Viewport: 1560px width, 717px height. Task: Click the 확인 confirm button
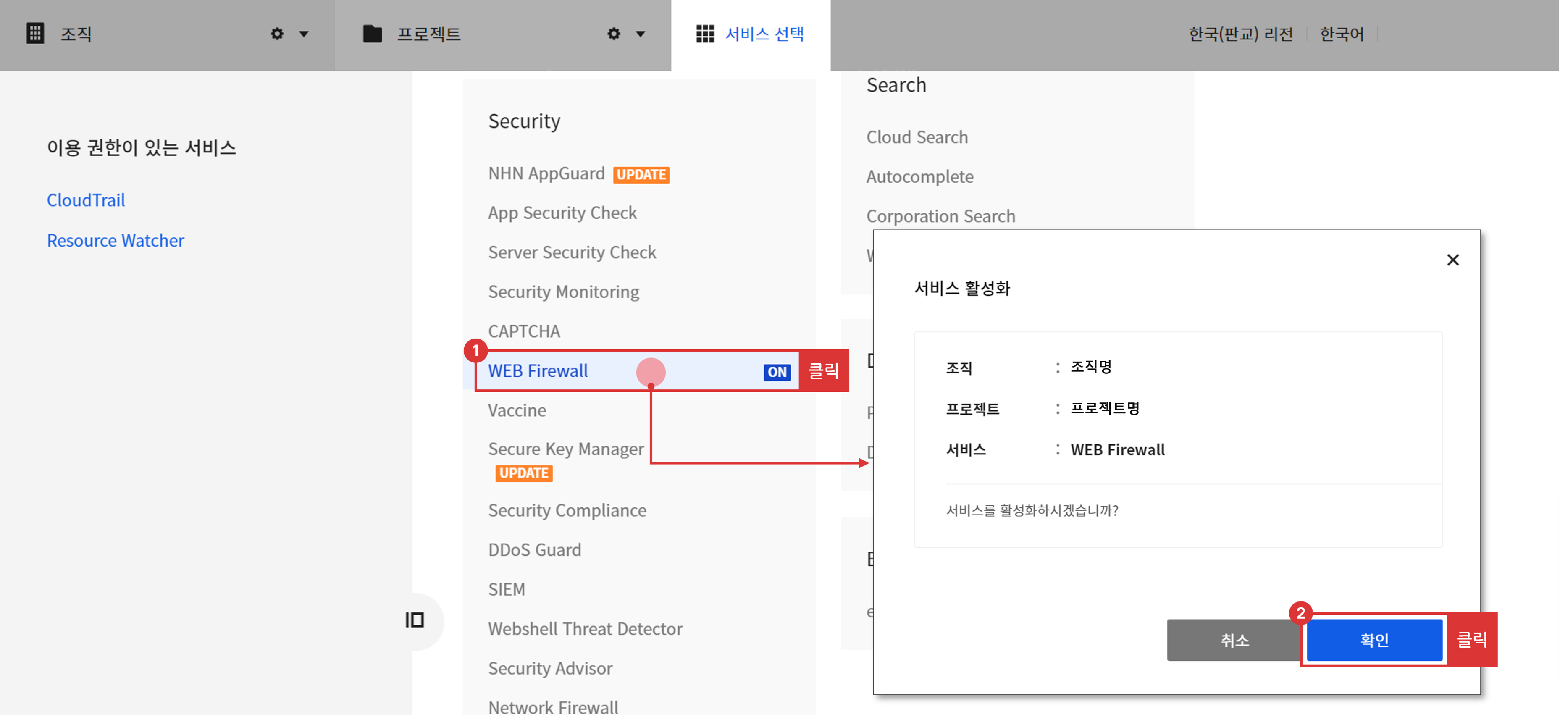click(1374, 640)
